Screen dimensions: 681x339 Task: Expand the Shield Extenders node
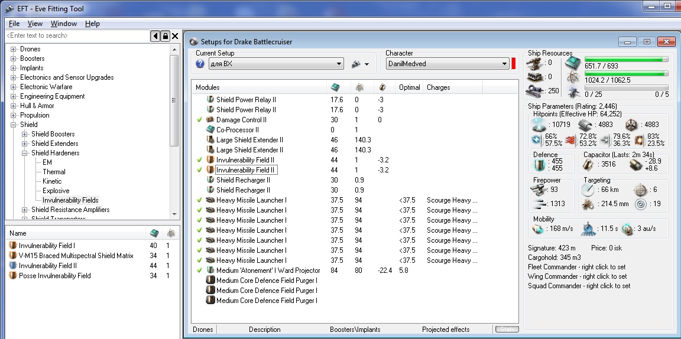click(25, 144)
